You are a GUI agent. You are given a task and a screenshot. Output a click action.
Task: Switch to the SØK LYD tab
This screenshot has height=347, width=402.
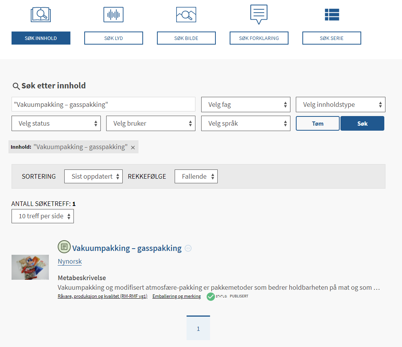click(113, 38)
